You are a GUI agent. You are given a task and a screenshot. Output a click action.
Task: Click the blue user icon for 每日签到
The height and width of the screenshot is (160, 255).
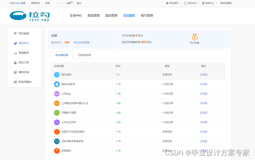[x=57, y=75]
